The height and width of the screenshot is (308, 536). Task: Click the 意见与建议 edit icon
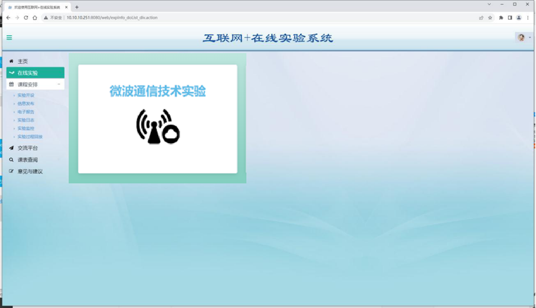pos(11,171)
